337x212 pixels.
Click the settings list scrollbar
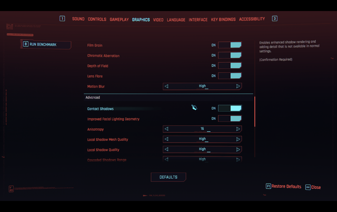pyautogui.click(x=255, y=112)
